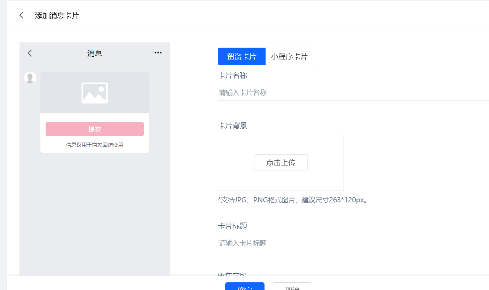The height and width of the screenshot is (290, 489).
Task: Click the pink 提交 button in the preview
Action: [x=94, y=129]
